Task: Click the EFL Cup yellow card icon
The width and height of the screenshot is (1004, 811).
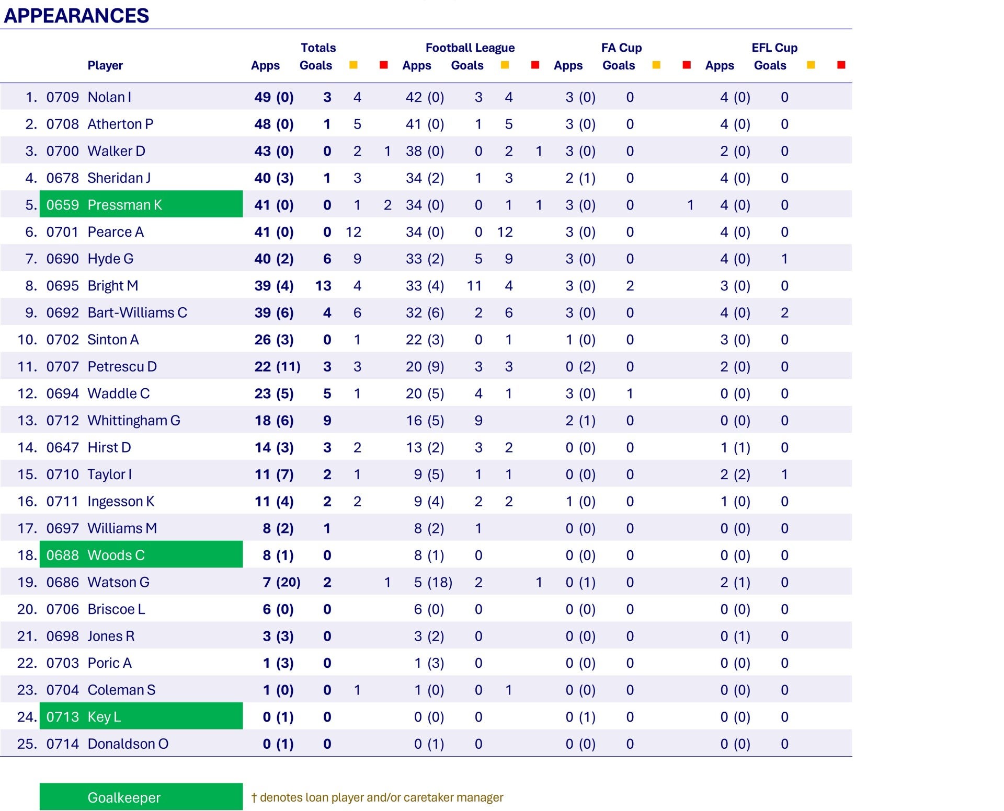Action: [811, 65]
